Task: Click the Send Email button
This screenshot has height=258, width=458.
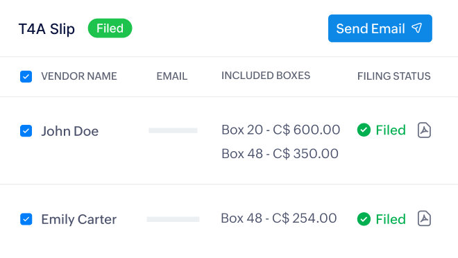Action: 380,28
